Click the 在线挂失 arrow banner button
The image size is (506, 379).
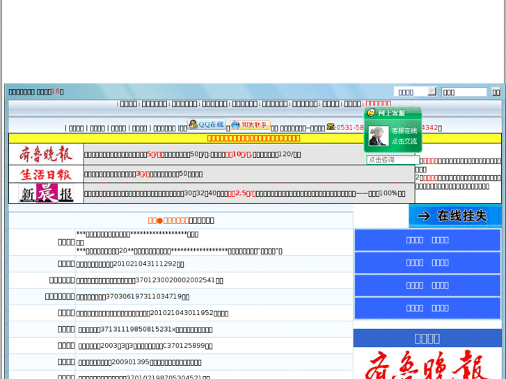click(455, 216)
